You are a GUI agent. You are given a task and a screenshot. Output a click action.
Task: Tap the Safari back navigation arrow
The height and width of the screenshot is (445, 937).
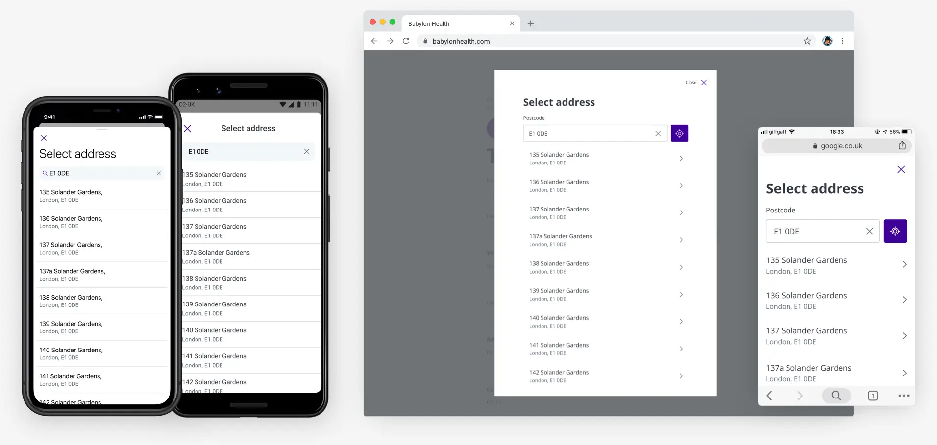(x=769, y=396)
